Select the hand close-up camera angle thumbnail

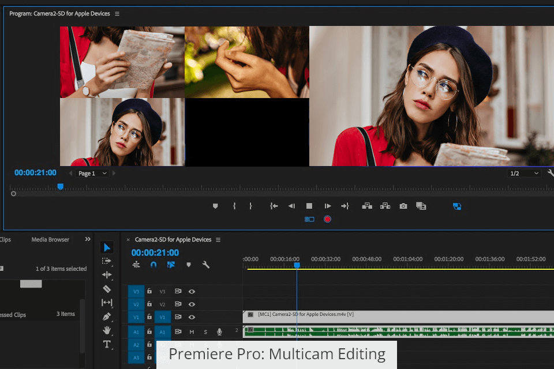247,62
